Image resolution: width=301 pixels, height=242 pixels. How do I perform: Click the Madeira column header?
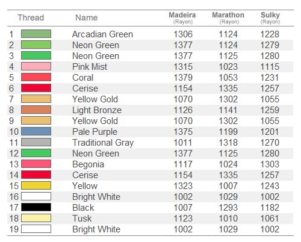point(182,17)
